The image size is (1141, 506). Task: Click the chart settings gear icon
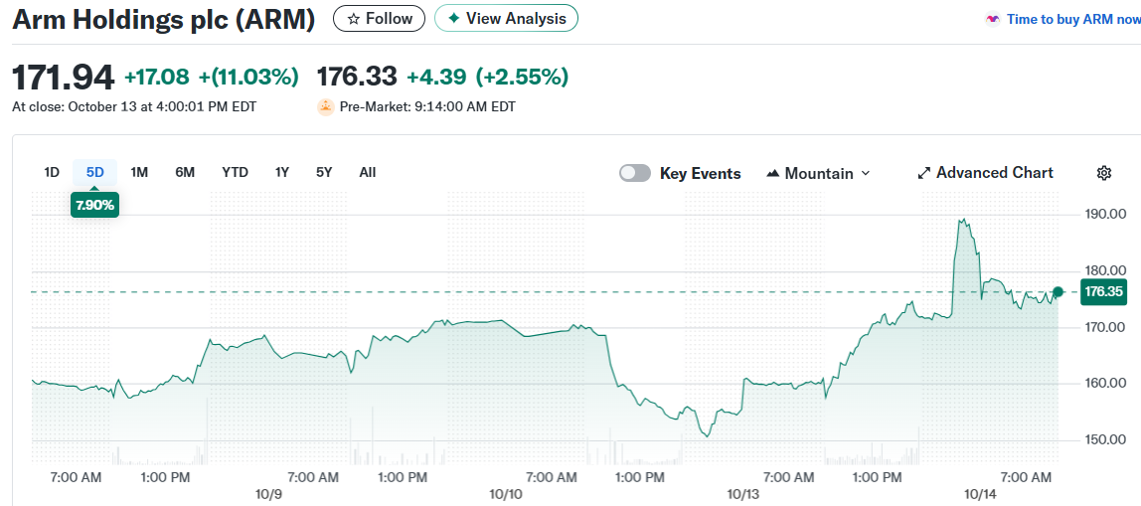(1103, 173)
